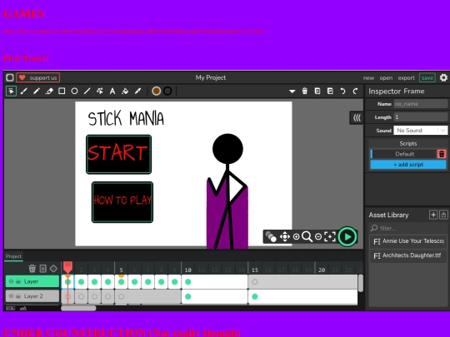Viewport: 450px width, 337px height.
Task: Select the Cursor selection tool
Action: [11, 92]
